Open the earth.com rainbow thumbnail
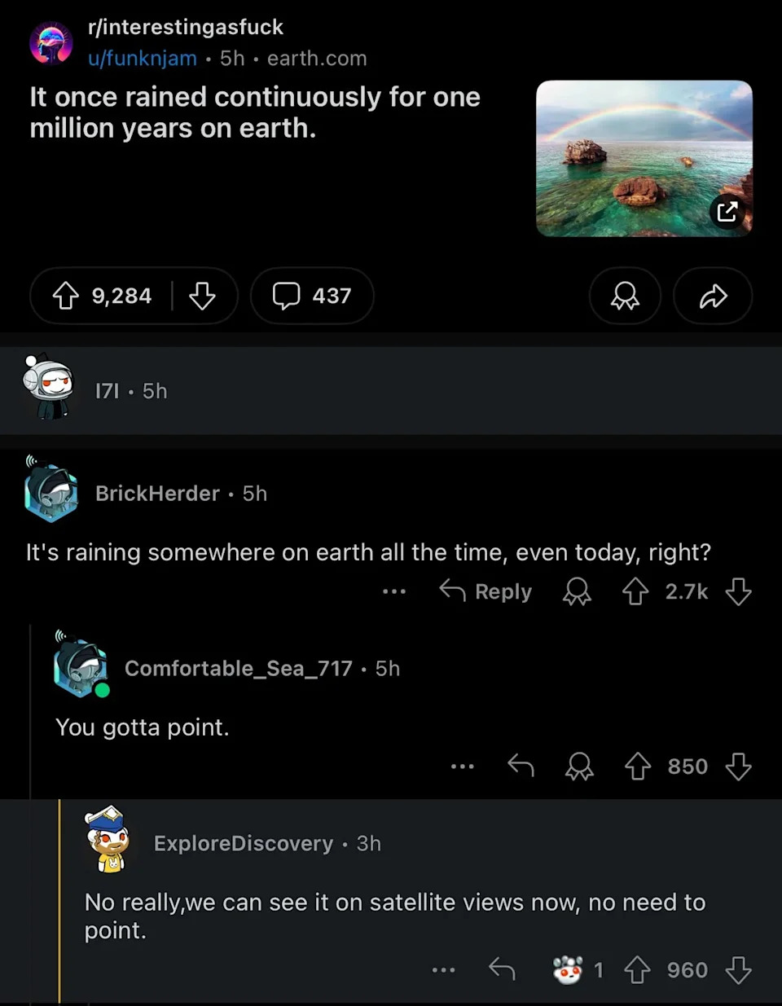The width and height of the screenshot is (782, 1006). [x=644, y=159]
